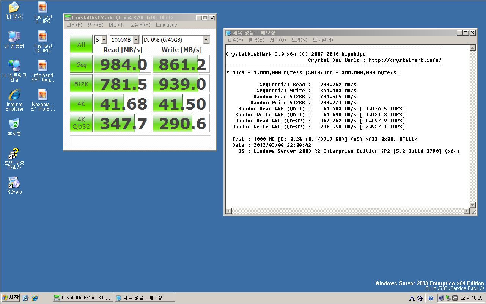Open the 시작 Start menu
This screenshot has width=486, height=304.
[11, 298]
